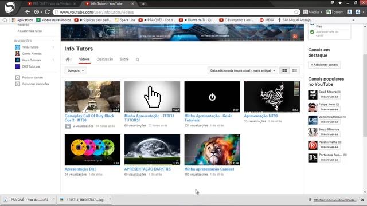Subscribe to Parafernalha channel
Image resolution: width=367 pixels, height=206 pixels.
click(329, 147)
